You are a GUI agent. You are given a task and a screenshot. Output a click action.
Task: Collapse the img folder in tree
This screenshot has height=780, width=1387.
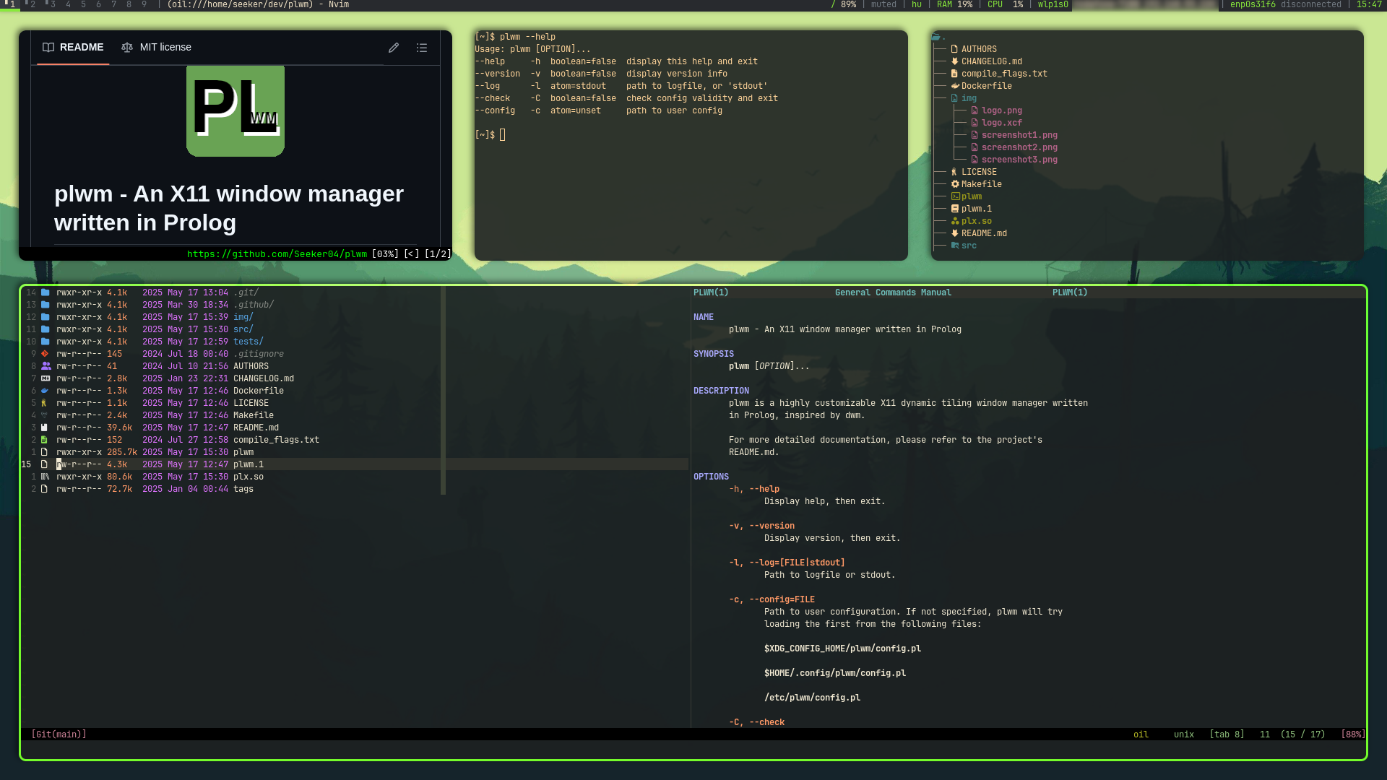pyautogui.click(x=968, y=98)
